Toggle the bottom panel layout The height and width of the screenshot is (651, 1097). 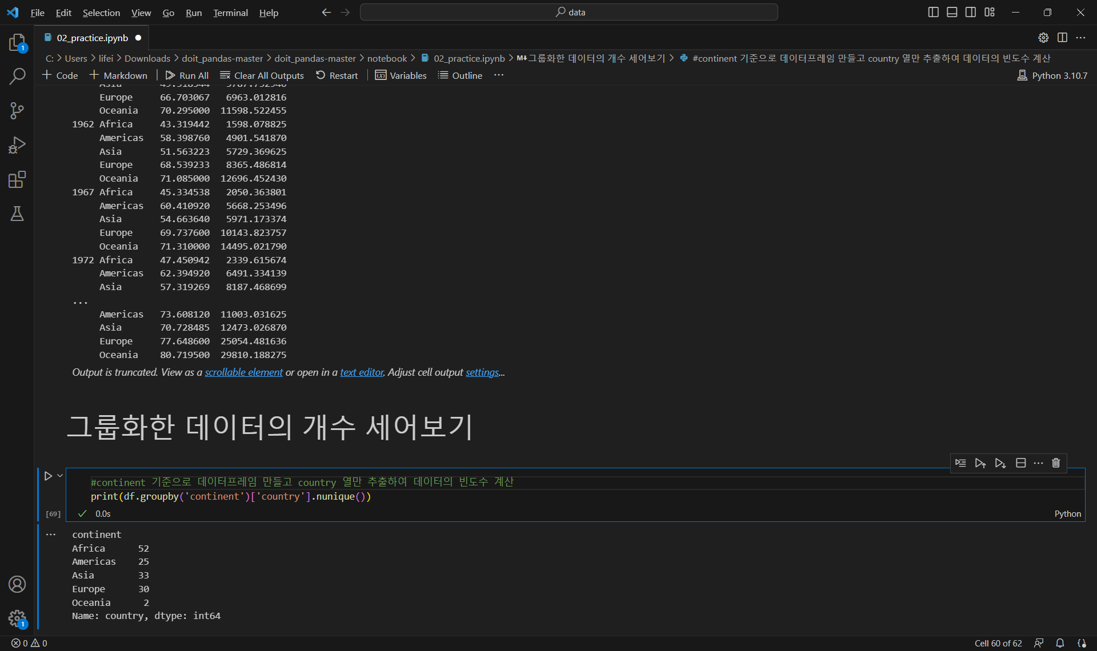pyautogui.click(x=952, y=12)
